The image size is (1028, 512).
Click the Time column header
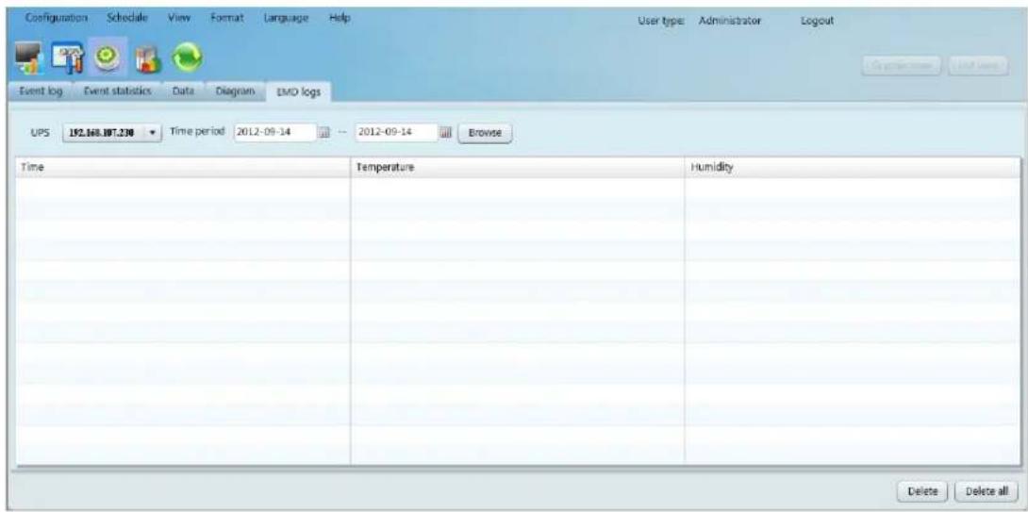[183, 168]
